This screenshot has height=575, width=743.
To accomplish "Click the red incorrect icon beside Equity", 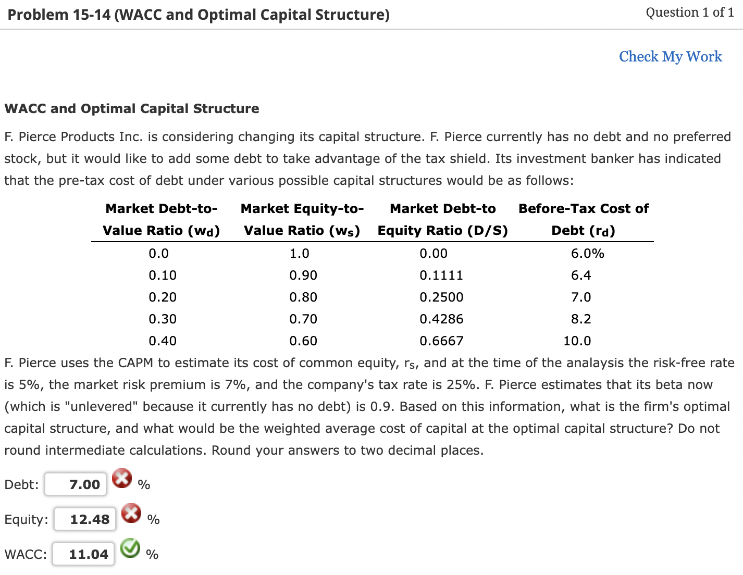I will point(131,513).
